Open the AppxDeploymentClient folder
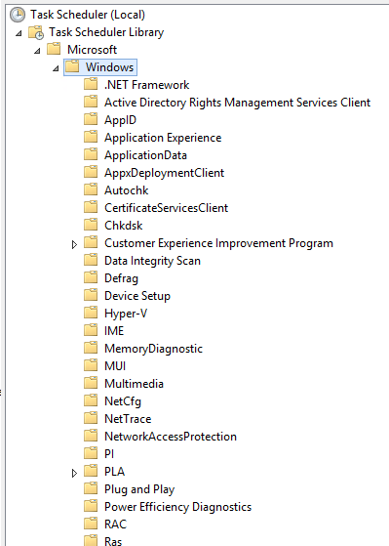This screenshot has height=546, width=389. pos(165,173)
